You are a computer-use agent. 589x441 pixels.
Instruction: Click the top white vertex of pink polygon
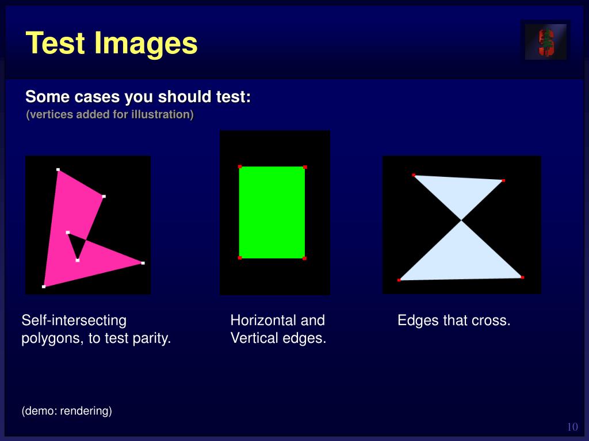[x=58, y=169]
